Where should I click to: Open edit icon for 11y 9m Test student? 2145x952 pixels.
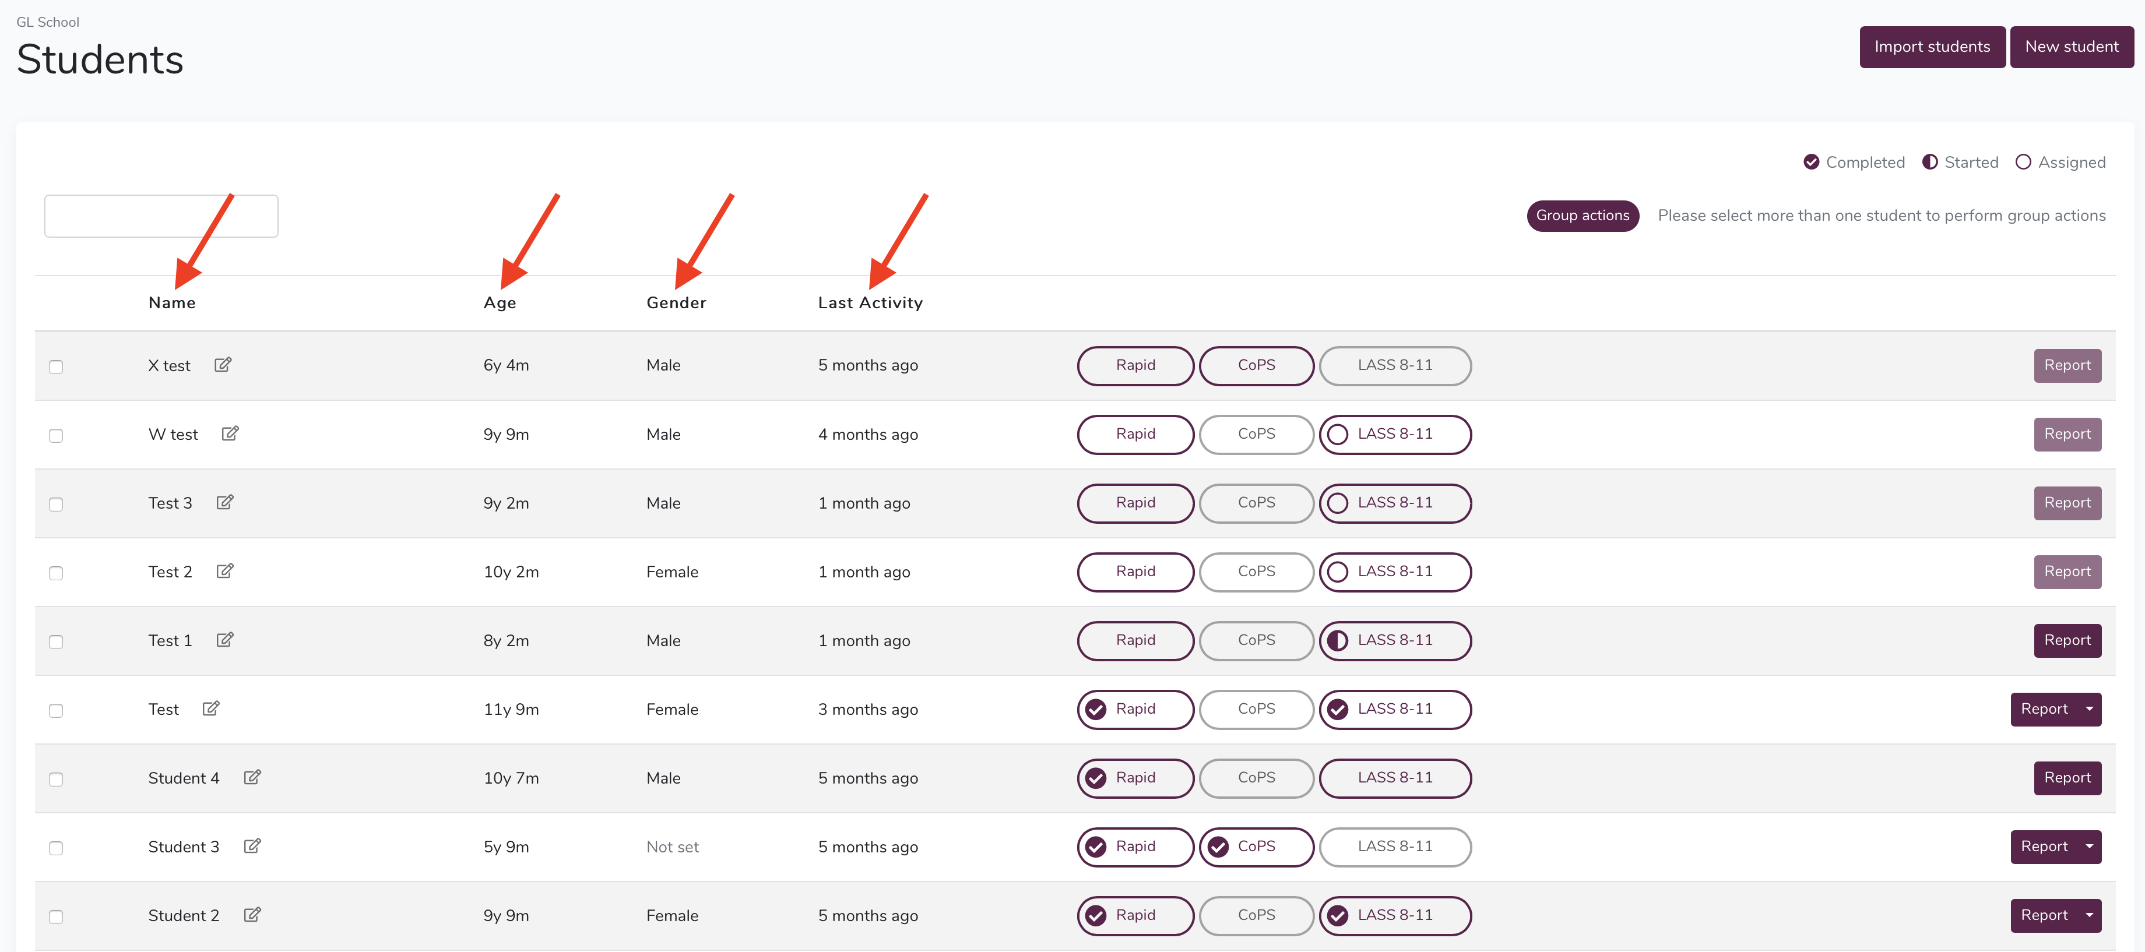(210, 708)
